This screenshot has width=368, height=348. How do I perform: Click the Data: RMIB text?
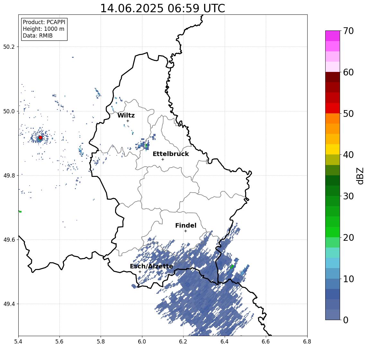[38, 36]
